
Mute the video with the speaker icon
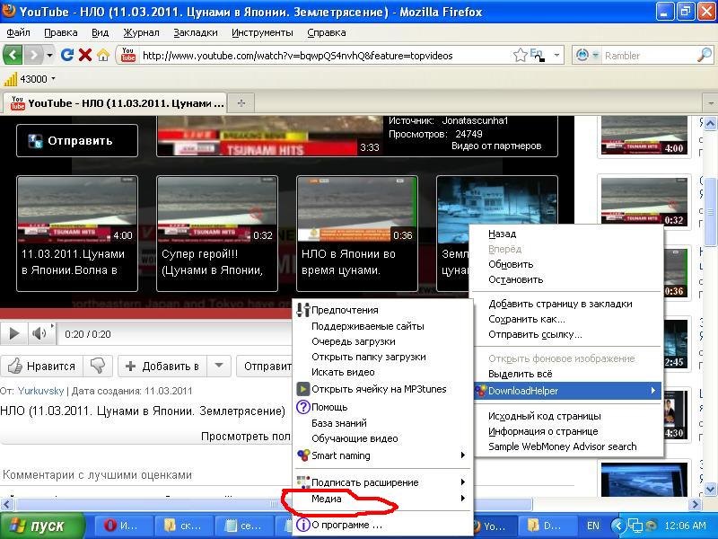pos(40,333)
